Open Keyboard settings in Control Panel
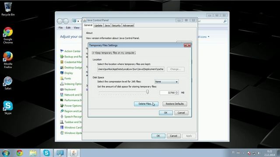The image size is (280, 157). [x=68, y=89]
